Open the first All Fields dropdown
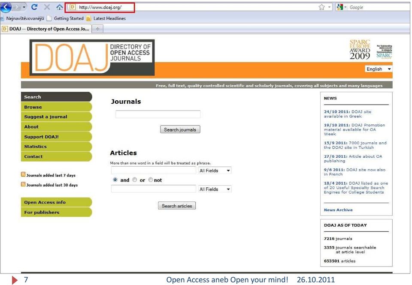 click(x=215, y=171)
